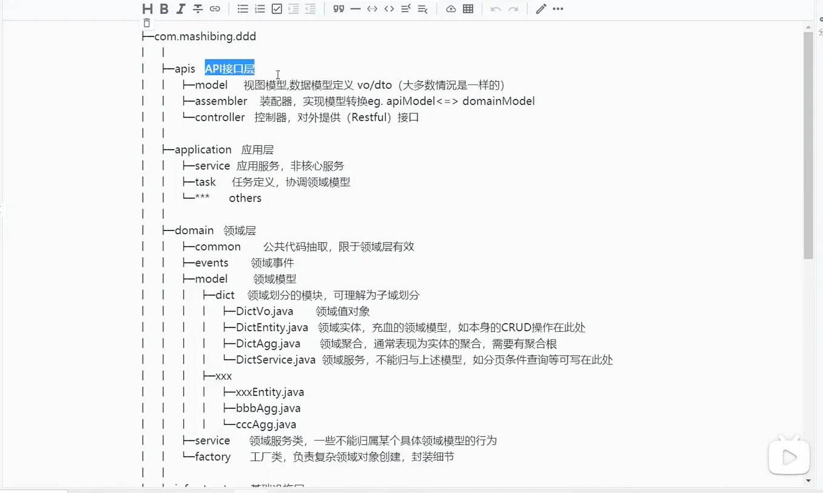Insert inline code
The height and width of the screenshot is (493, 823).
(x=389, y=8)
